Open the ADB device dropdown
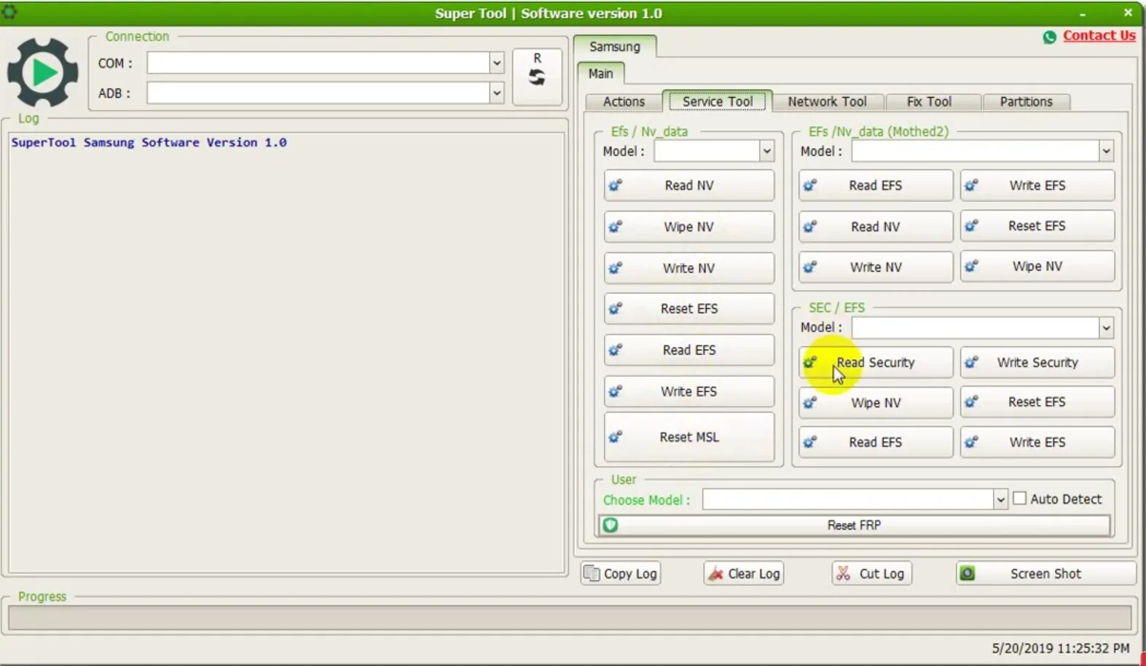The width and height of the screenshot is (1146, 666). coord(496,93)
